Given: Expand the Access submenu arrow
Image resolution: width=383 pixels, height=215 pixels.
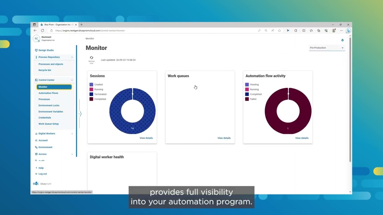Looking at the screenshot, I should point(72,154).
